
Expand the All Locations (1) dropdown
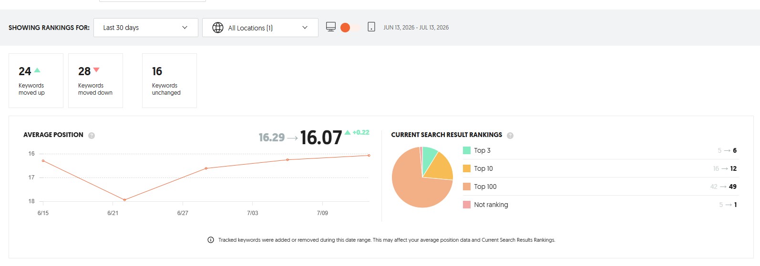click(x=260, y=28)
